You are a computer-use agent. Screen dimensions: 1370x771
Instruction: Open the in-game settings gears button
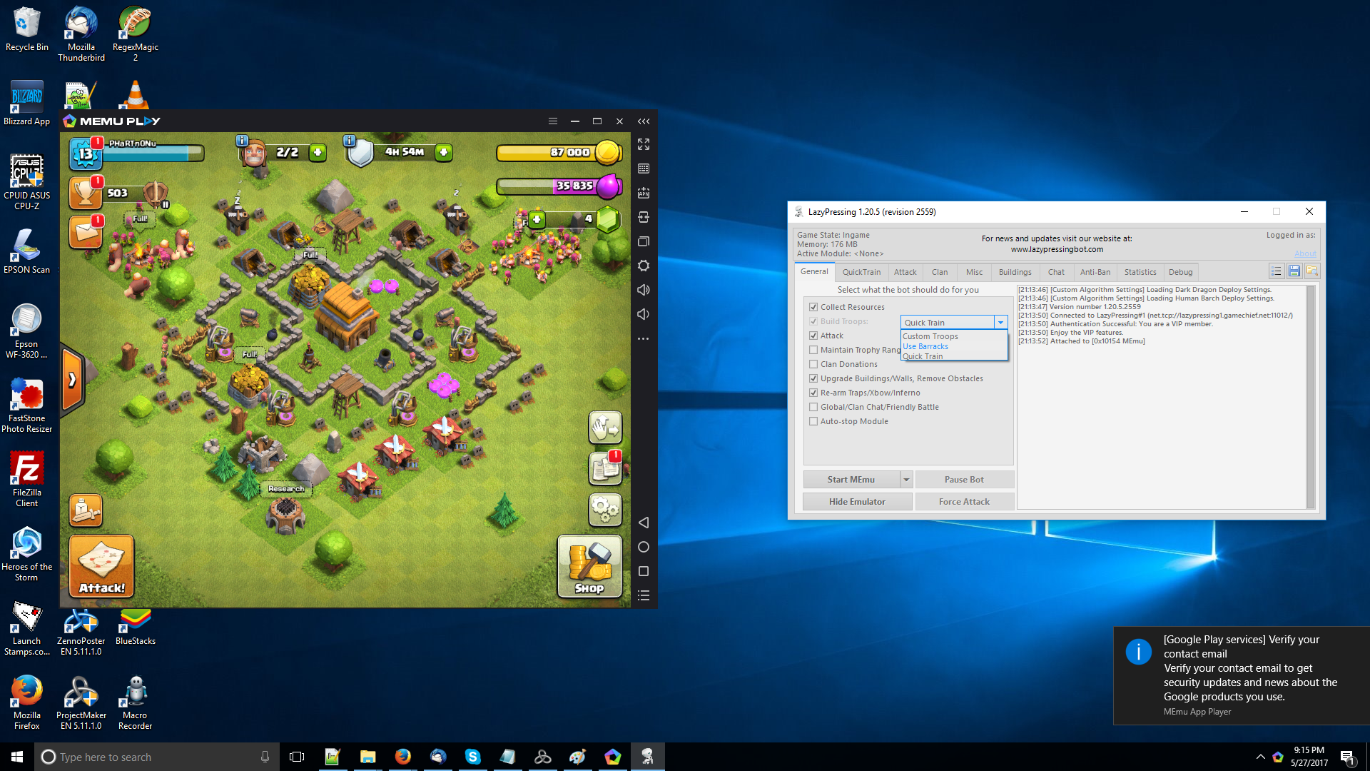pyautogui.click(x=605, y=510)
